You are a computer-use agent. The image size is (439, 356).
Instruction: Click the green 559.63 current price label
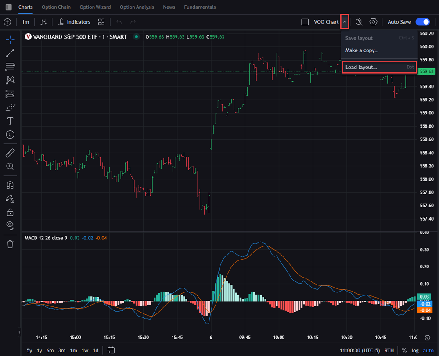427,71
